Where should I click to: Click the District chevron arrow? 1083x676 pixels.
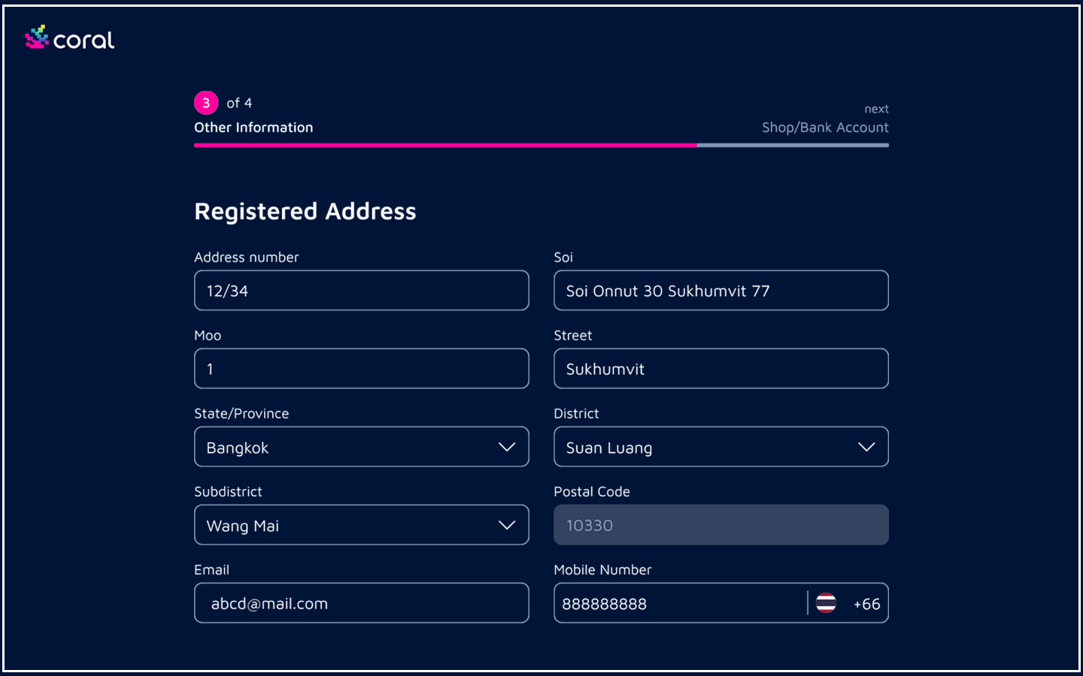(866, 447)
